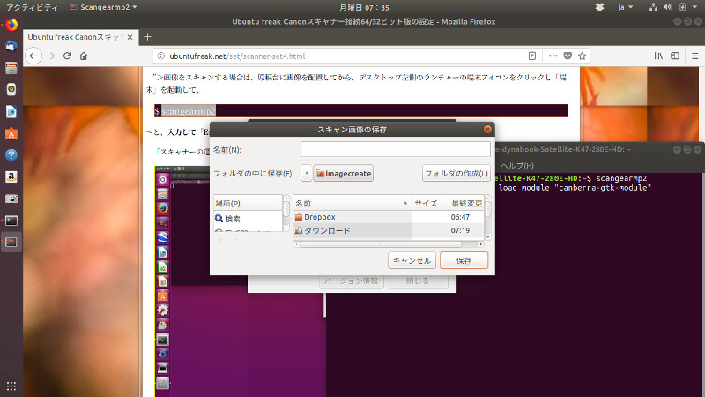Open the アクティビティ overview
Screen dimensions: 705x397
32,7
